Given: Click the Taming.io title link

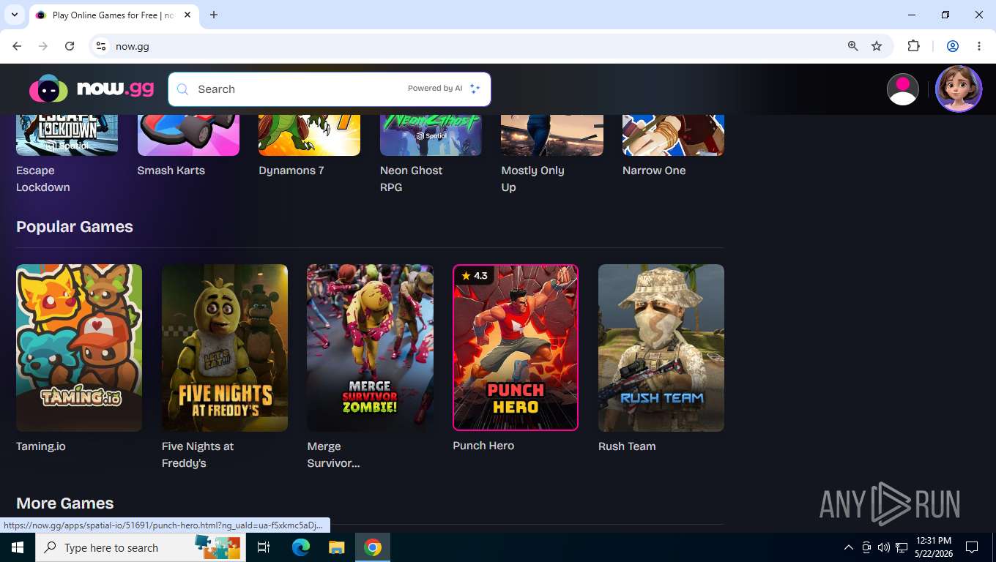Looking at the screenshot, I should [x=41, y=446].
